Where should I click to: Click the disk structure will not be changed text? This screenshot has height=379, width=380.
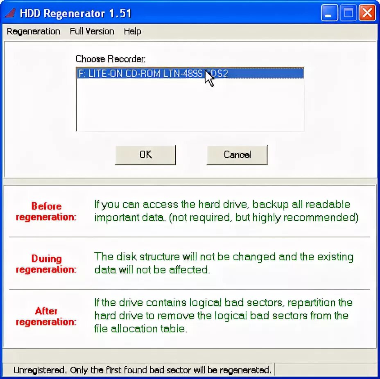224,263
